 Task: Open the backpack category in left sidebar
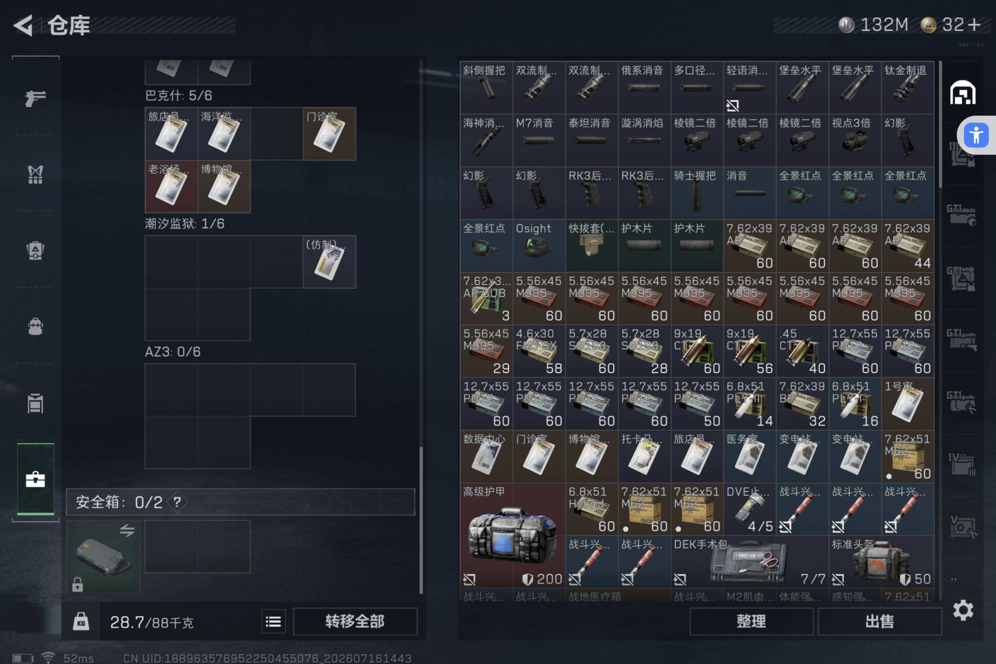35,326
